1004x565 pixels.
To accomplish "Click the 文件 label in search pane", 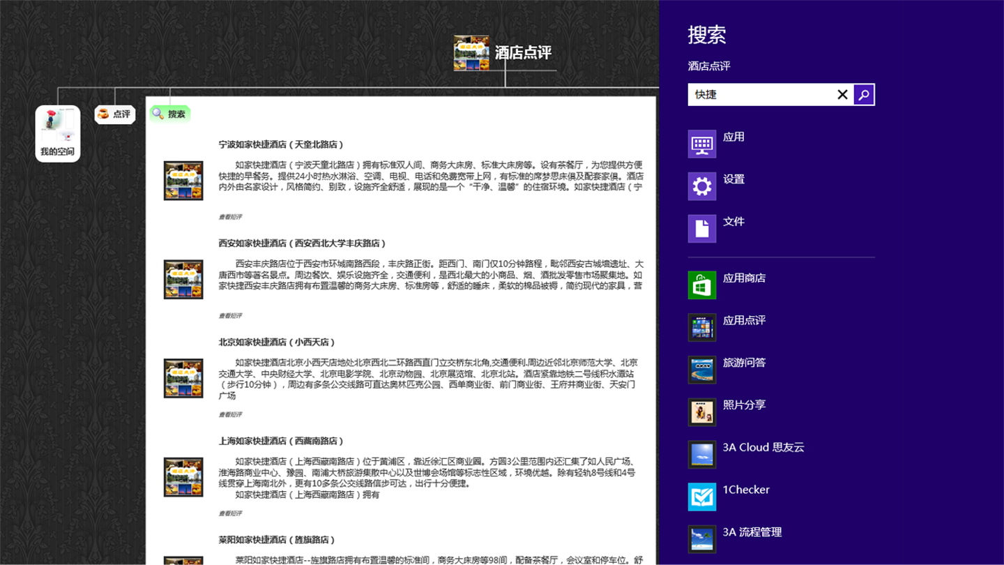I will pos(733,222).
